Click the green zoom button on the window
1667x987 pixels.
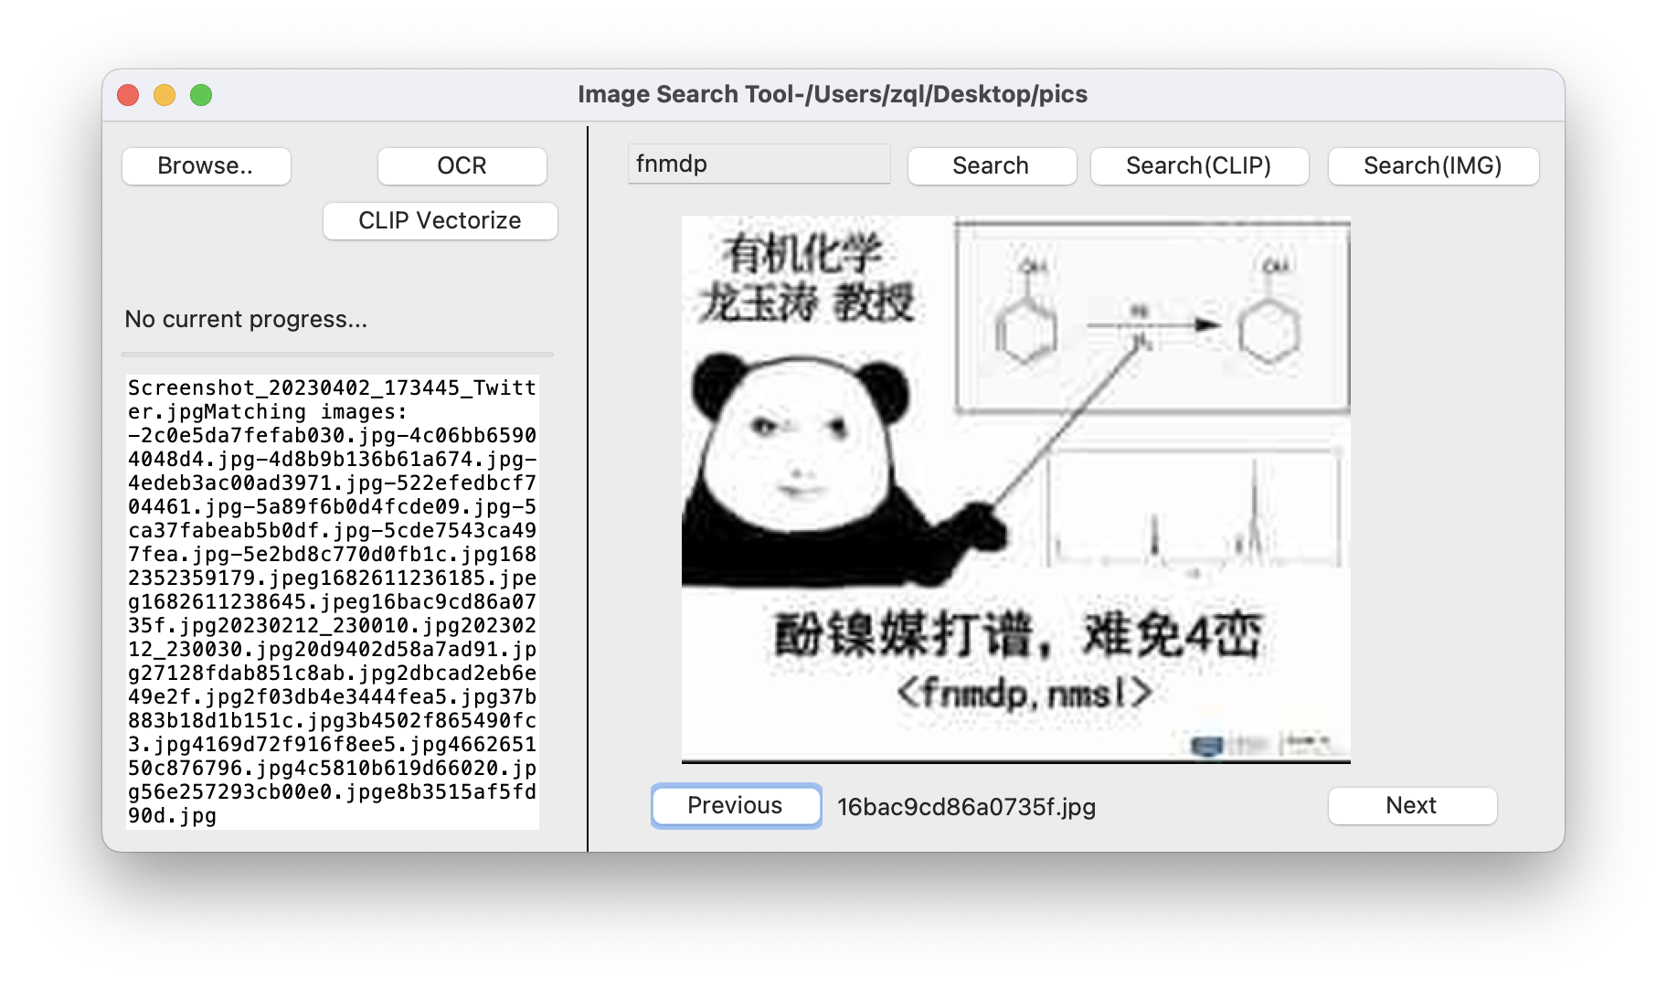(202, 93)
